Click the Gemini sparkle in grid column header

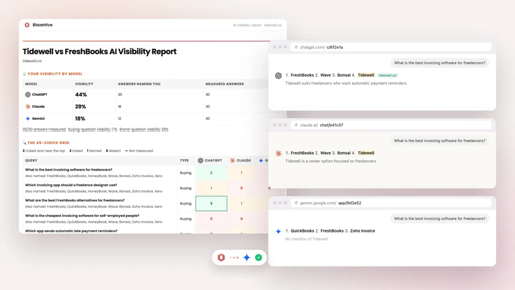[261, 160]
